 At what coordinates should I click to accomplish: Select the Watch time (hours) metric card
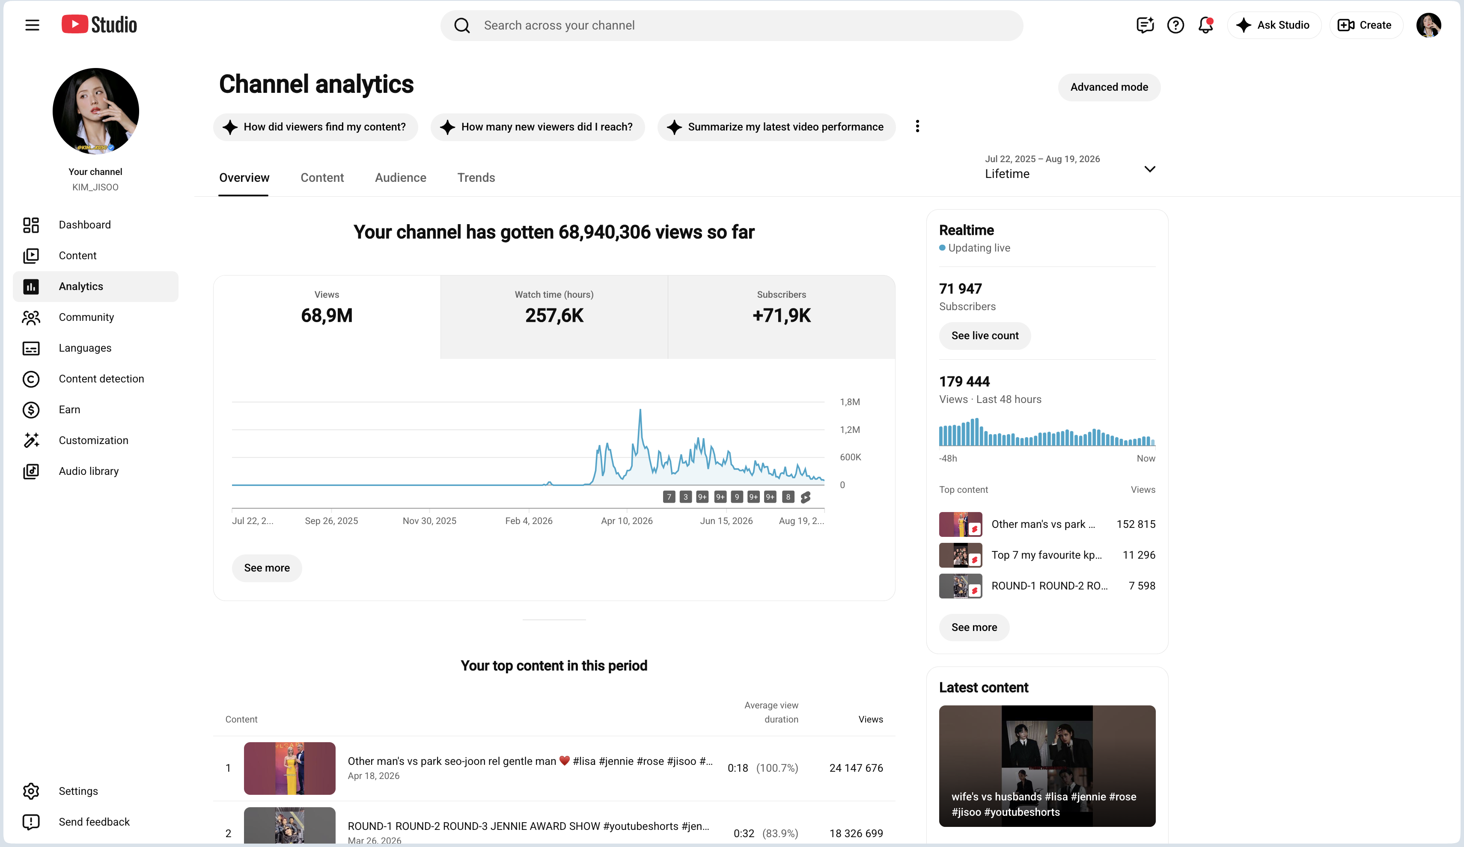pyautogui.click(x=553, y=317)
